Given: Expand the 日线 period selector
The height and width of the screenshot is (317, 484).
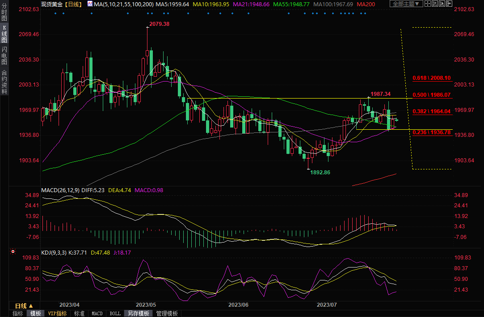Looking at the screenshot, I should tap(24, 306).
